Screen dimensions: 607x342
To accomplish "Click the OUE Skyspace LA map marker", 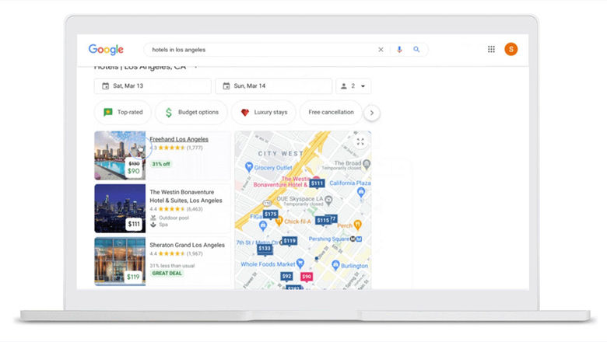I will 328,201.
